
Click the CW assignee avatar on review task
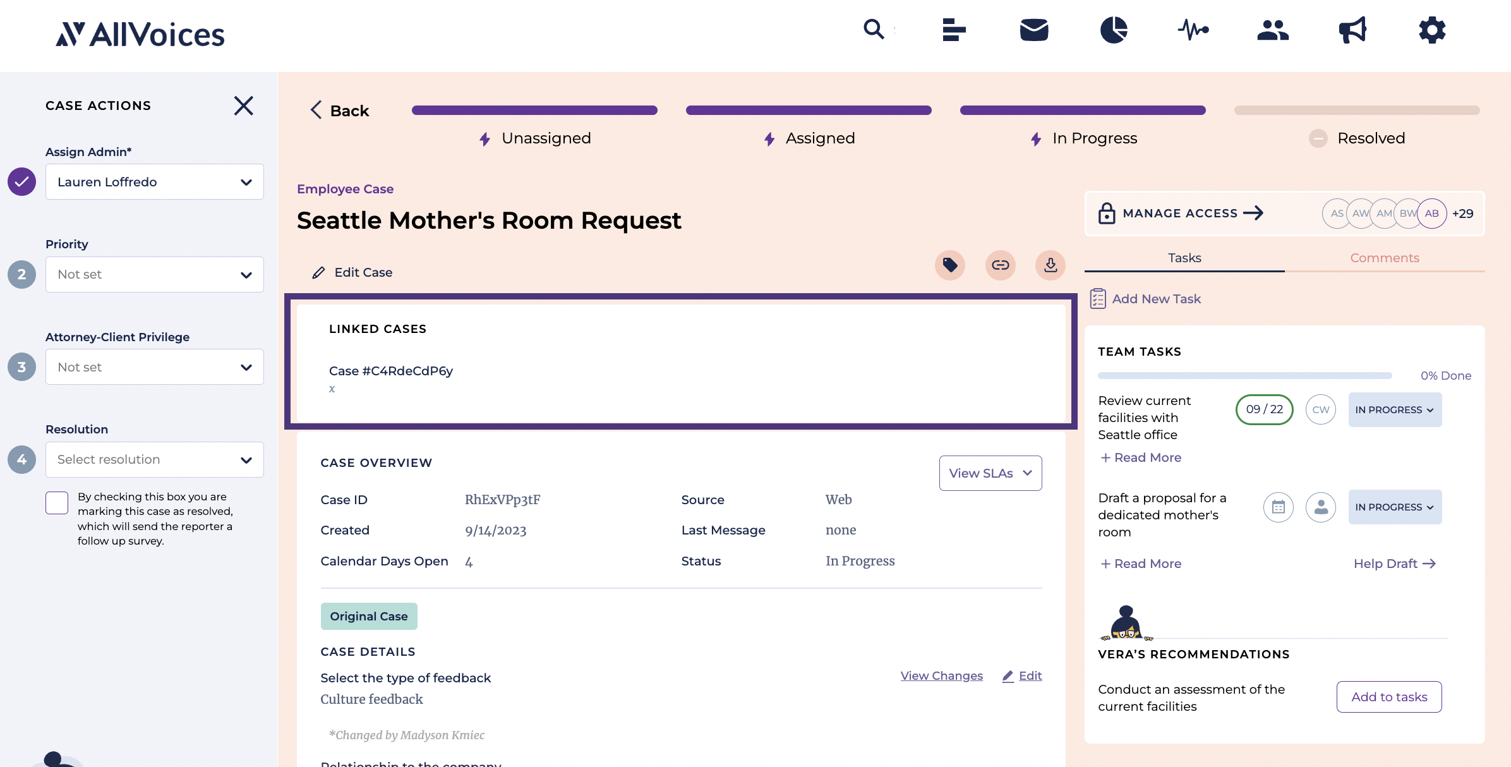(x=1321, y=409)
